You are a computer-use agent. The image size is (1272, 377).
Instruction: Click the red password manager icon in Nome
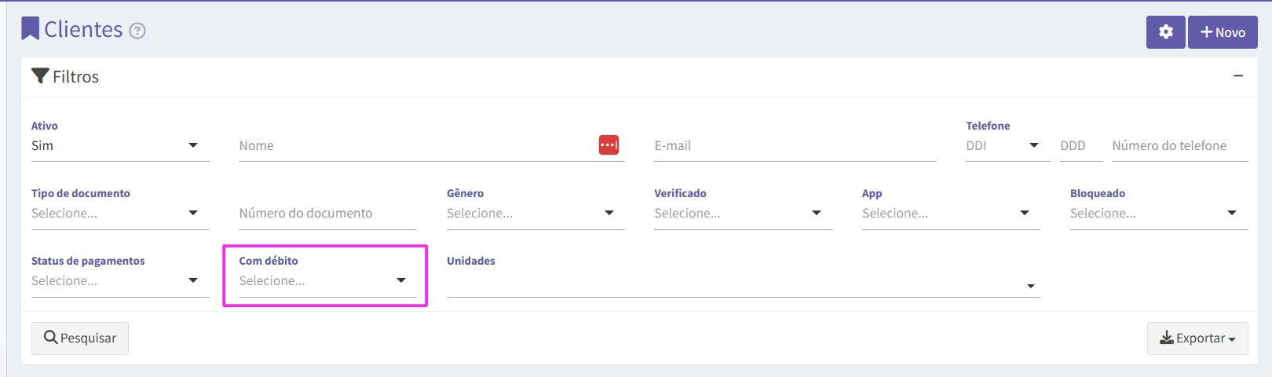609,145
